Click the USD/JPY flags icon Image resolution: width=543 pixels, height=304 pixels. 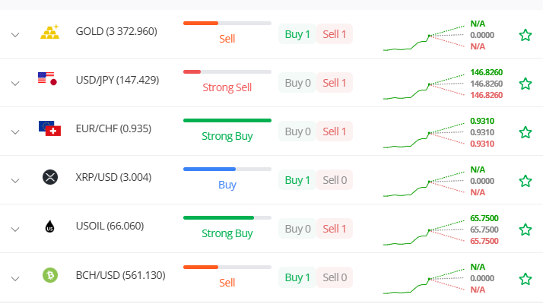coord(47,78)
